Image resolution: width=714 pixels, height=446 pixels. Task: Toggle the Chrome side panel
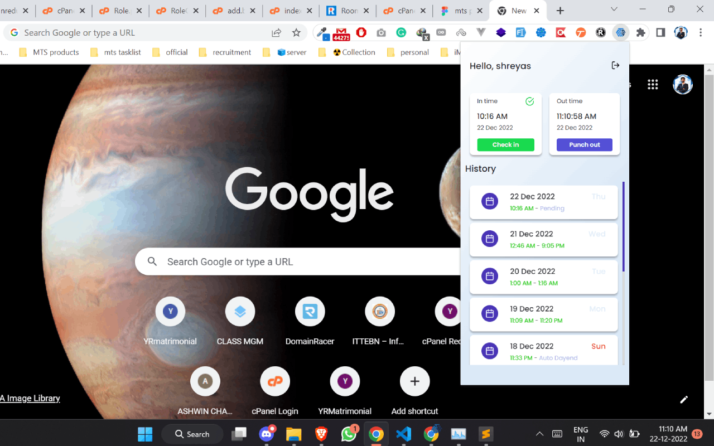click(660, 33)
